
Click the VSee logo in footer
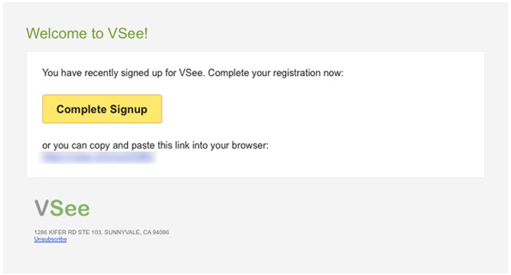(x=62, y=208)
